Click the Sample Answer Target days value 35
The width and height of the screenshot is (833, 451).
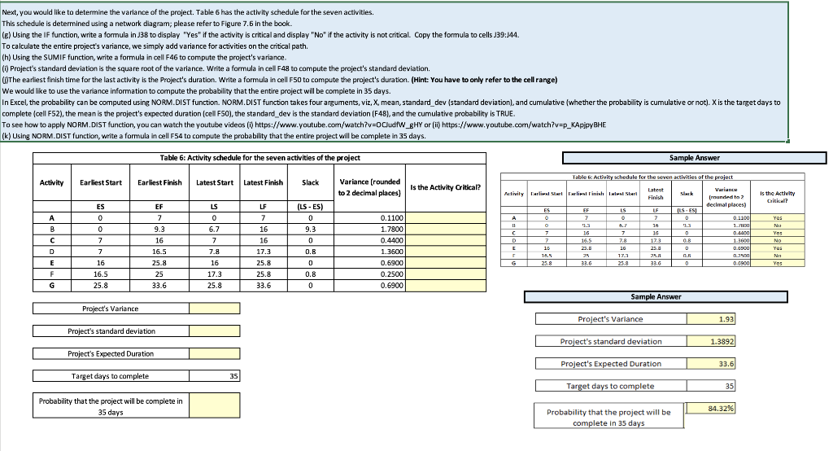click(x=711, y=386)
